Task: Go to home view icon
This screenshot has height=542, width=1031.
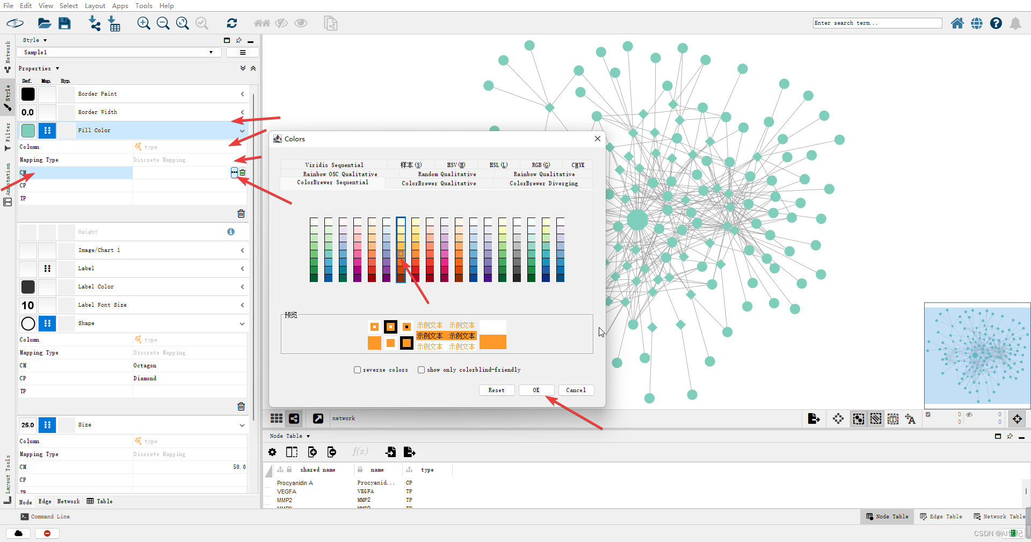Action: 957,23
